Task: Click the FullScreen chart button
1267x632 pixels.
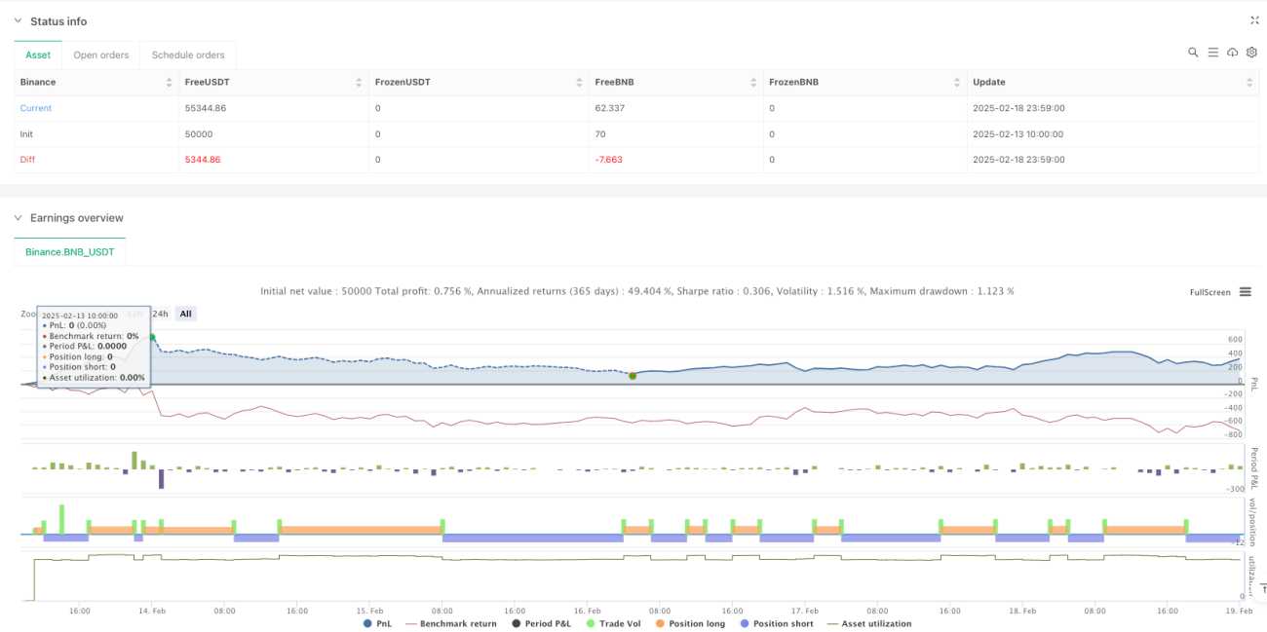Action: [1210, 292]
